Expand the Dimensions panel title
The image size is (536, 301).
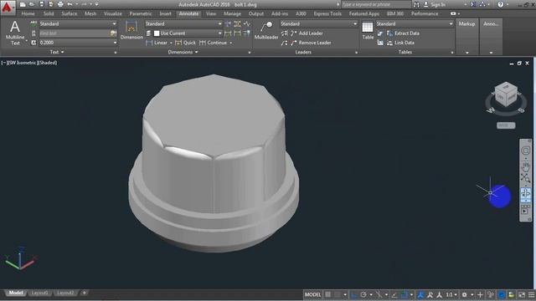coord(183,52)
